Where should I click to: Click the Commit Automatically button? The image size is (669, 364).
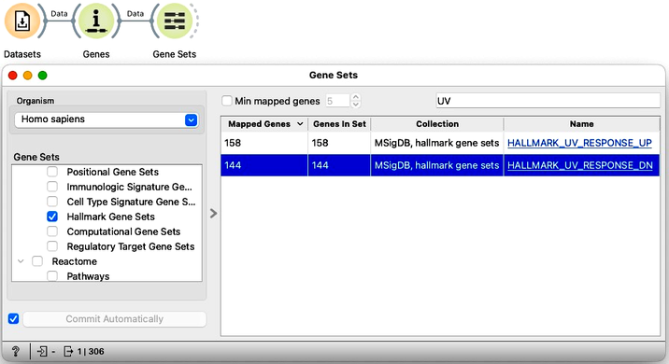click(114, 319)
